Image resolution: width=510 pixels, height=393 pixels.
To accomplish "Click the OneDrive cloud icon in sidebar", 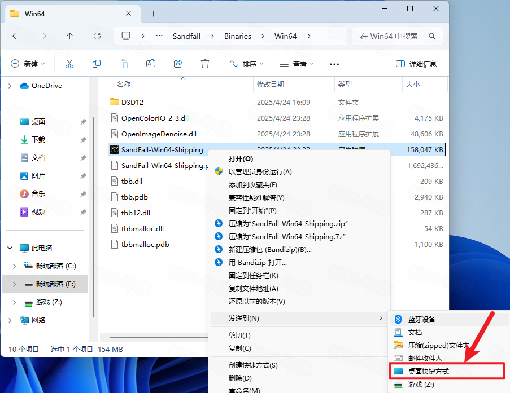I will click(24, 85).
